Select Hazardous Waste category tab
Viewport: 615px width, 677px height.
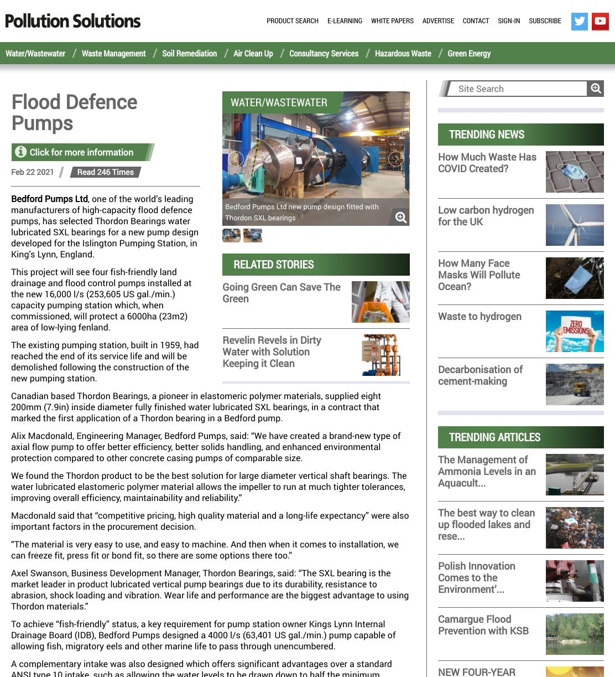point(403,54)
